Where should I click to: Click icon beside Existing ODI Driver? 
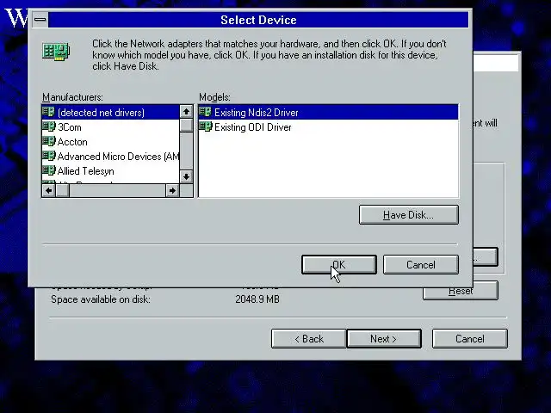[206, 126]
